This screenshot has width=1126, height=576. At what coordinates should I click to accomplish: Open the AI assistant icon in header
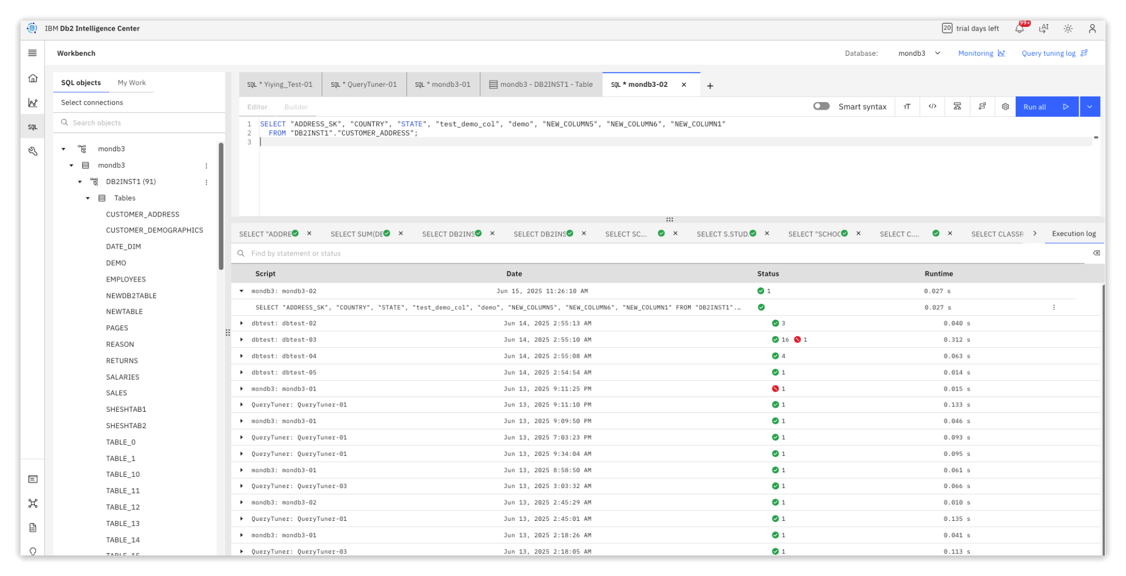pyautogui.click(x=1044, y=28)
